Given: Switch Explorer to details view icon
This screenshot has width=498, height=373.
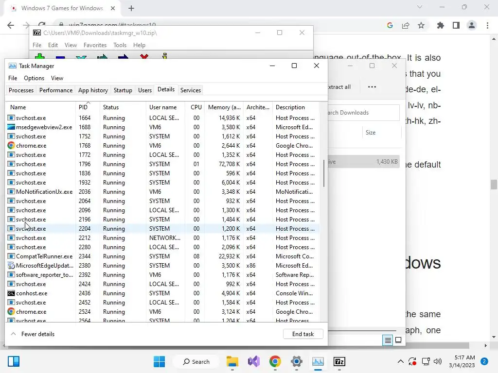Looking at the screenshot, I should (388, 340).
